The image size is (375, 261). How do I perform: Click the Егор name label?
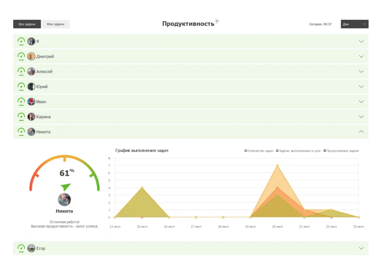tap(41, 249)
